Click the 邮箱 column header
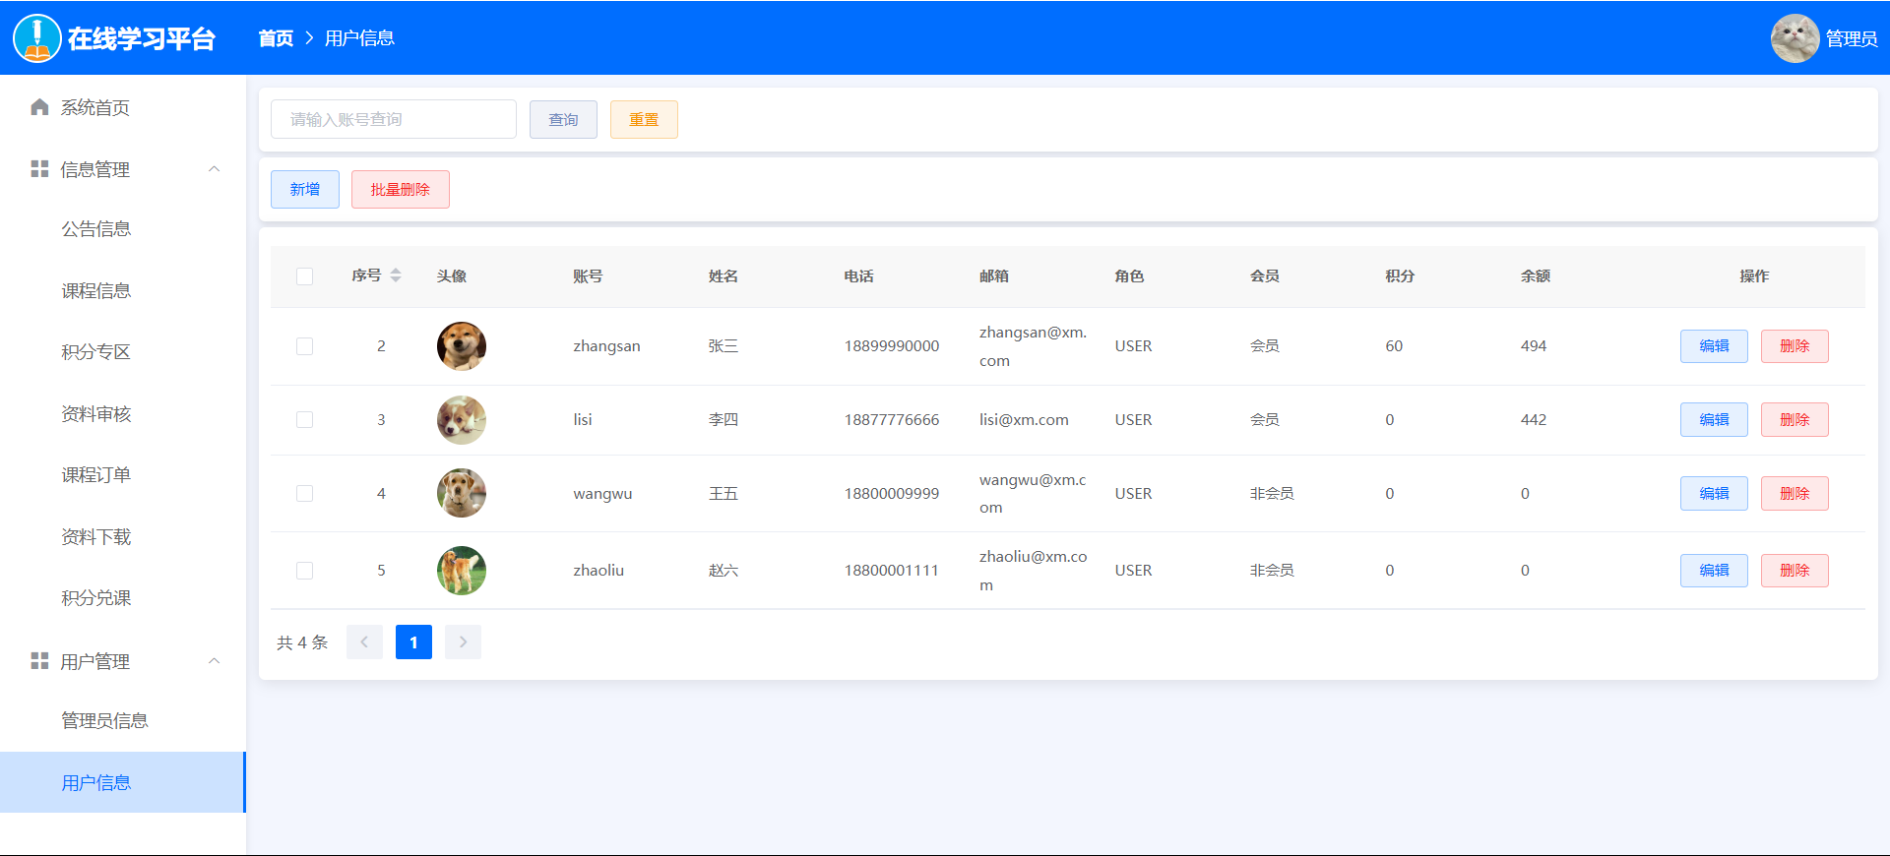The height and width of the screenshot is (856, 1890). 994,276
